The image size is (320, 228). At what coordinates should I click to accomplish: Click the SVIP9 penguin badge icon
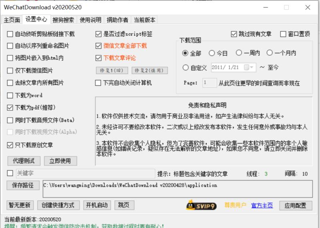[x=201, y=205]
